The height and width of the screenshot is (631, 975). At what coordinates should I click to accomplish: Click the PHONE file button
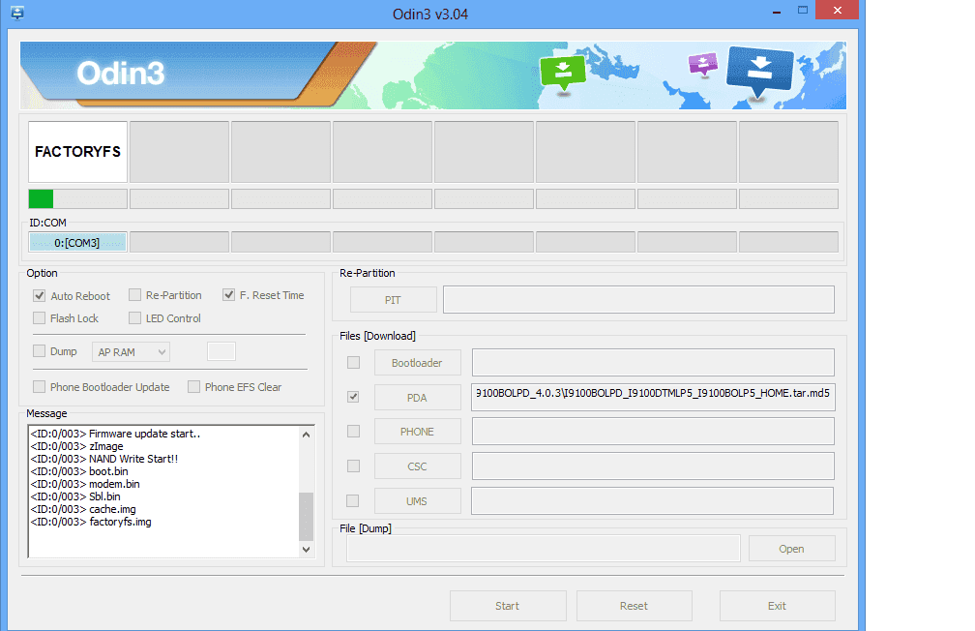417,432
